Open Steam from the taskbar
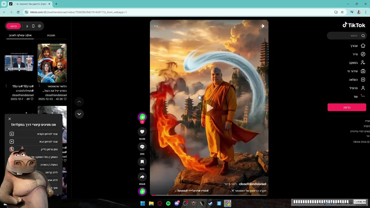Viewport: 370px width, 208px height. pos(210,203)
